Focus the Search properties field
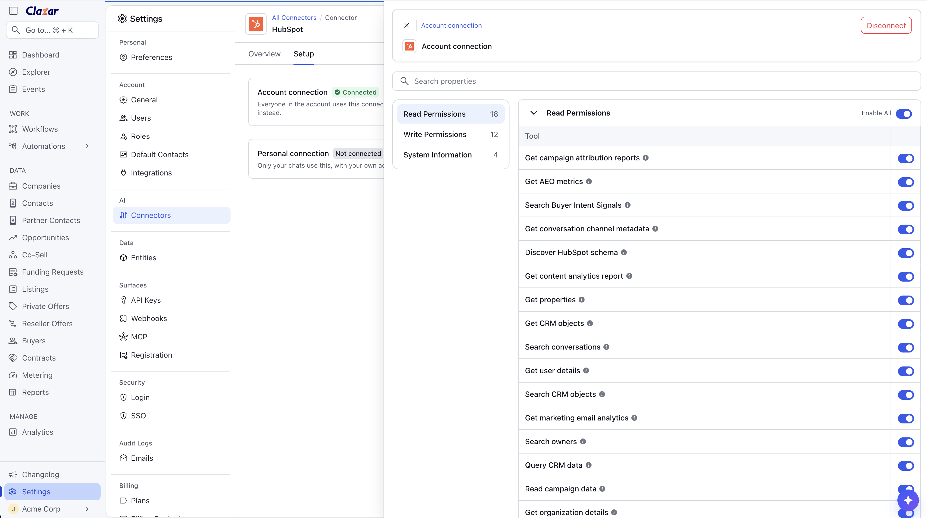The height and width of the screenshot is (518, 927). click(x=656, y=81)
